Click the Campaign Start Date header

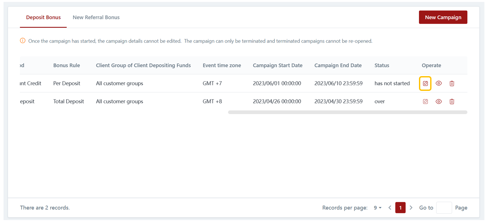point(278,65)
